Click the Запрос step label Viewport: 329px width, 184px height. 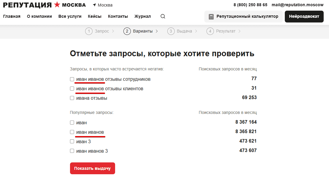(102, 31)
